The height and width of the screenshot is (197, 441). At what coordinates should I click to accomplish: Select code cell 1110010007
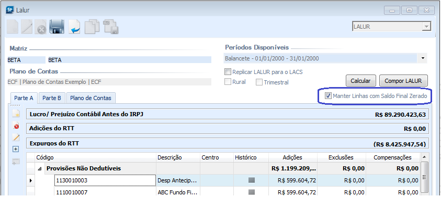(105, 192)
